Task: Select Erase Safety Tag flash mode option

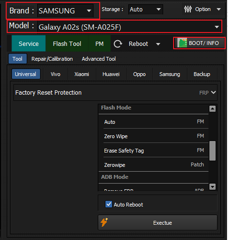Action: click(154, 151)
